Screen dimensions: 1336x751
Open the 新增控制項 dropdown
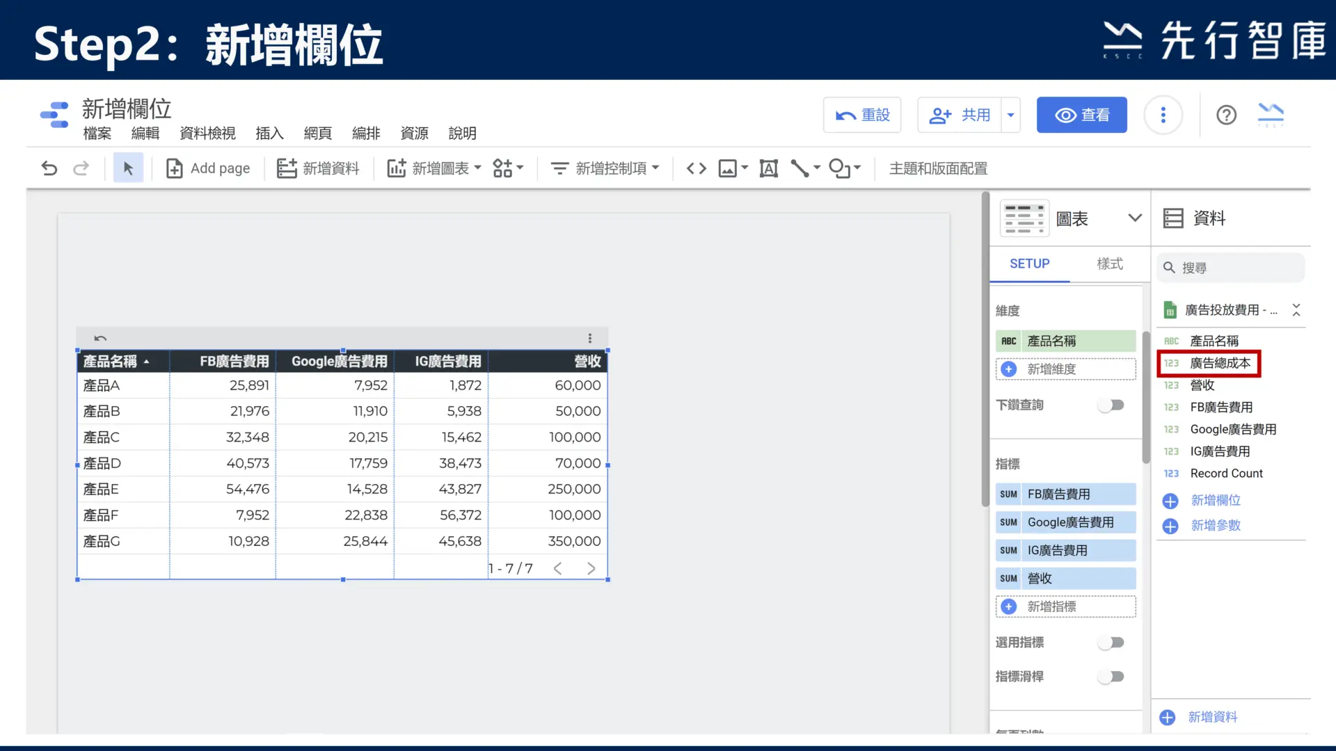point(605,168)
